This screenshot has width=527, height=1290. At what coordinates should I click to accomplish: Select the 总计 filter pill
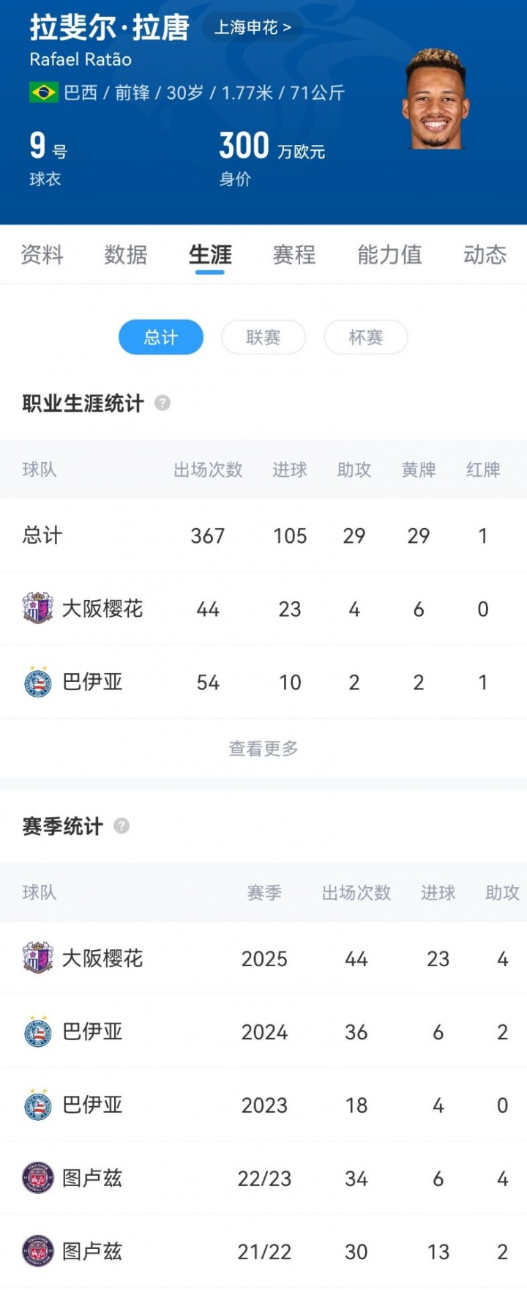pos(161,337)
